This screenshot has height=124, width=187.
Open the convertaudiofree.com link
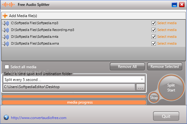39,118
